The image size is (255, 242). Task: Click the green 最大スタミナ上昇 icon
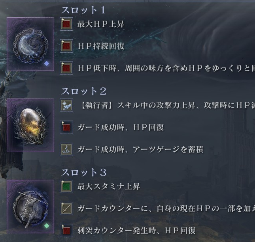(x=66, y=186)
